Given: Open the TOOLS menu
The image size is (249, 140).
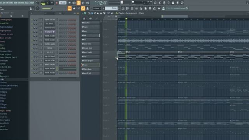Looking at the screenshot, I should [27, 3].
